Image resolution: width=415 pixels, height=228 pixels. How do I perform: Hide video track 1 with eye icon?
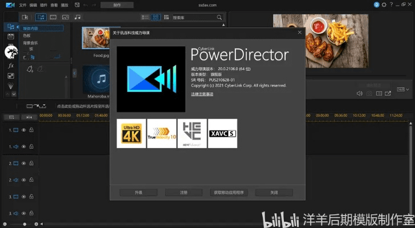pos(23,130)
